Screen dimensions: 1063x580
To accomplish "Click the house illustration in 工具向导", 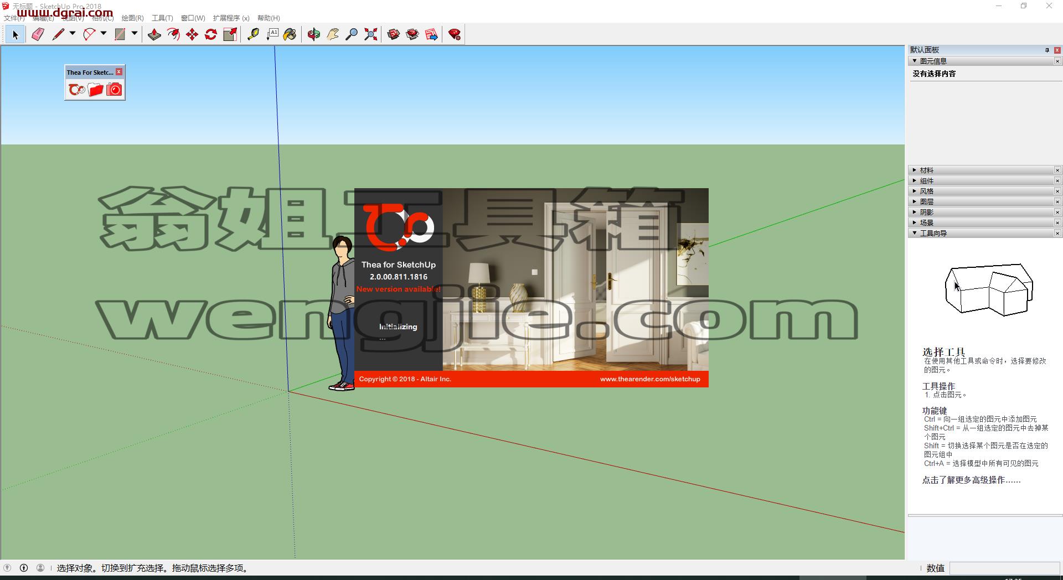I will point(989,290).
